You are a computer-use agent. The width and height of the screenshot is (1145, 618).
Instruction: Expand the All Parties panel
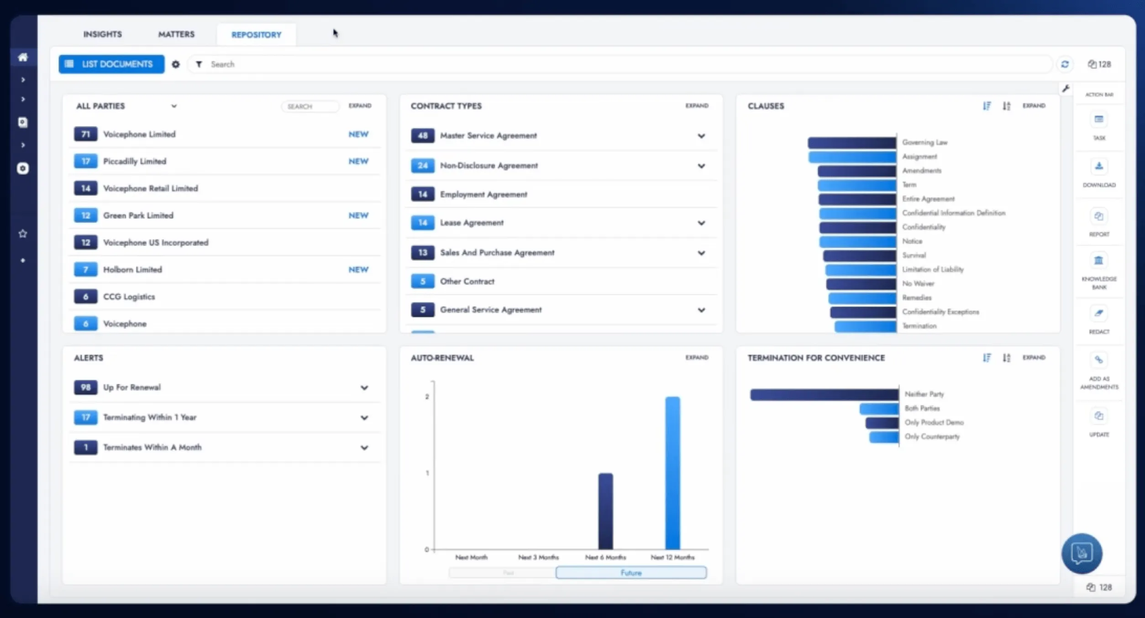tap(360, 106)
